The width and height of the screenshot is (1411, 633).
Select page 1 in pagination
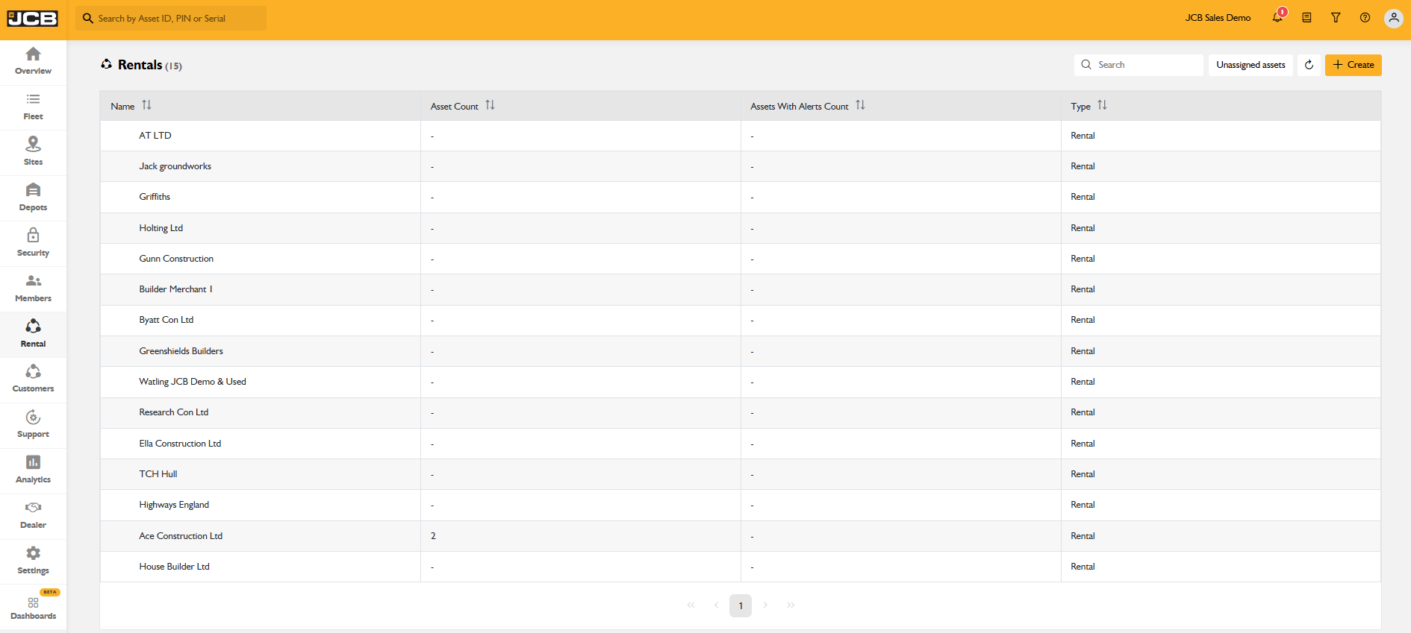[741, 605]
